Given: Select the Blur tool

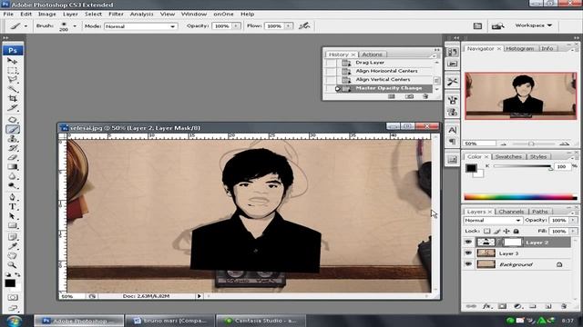Looking at the screenshot, I should [12, 176].
